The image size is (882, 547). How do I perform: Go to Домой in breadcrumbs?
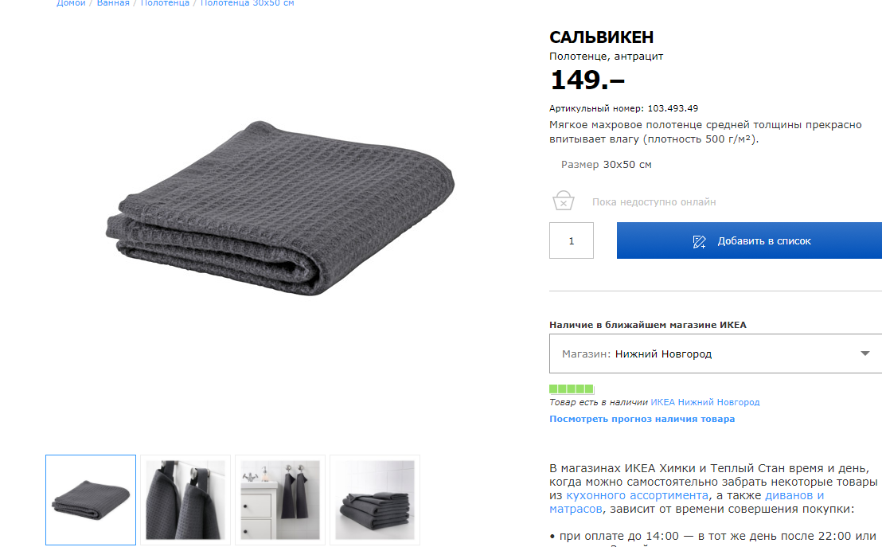click(71, 3)
